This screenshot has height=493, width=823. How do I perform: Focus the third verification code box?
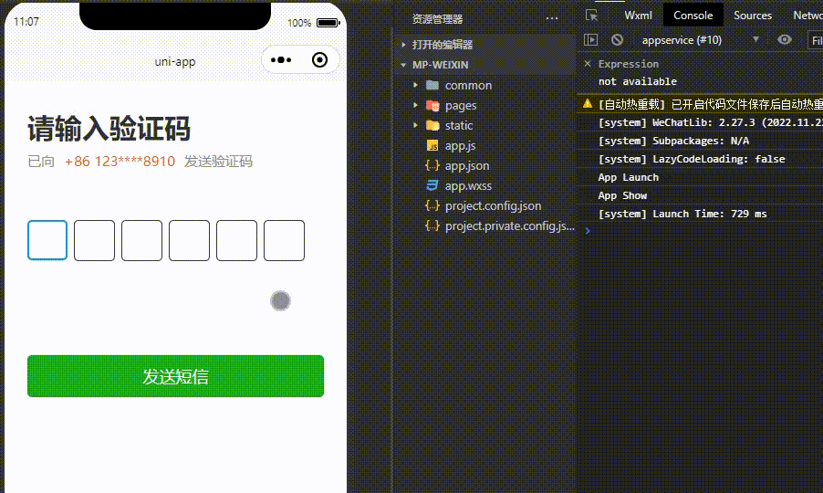click(x=141, y=240)
